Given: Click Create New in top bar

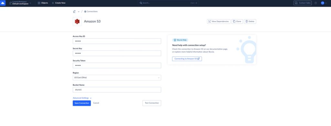Looking at the screenshot, I should (59, 3).
